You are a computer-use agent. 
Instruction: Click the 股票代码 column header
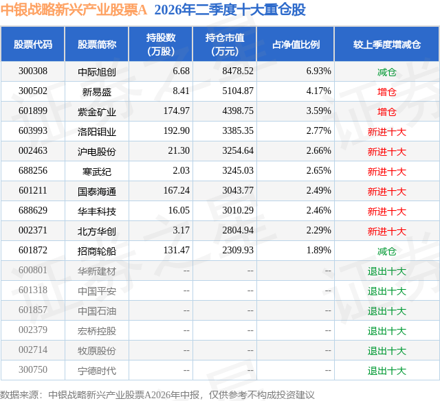(33, 44)
